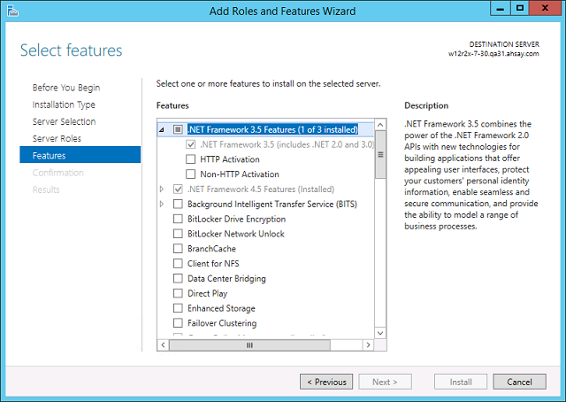Click the wizard icon in title bar
Screen dimensions: 566x402
click(11, 11)
